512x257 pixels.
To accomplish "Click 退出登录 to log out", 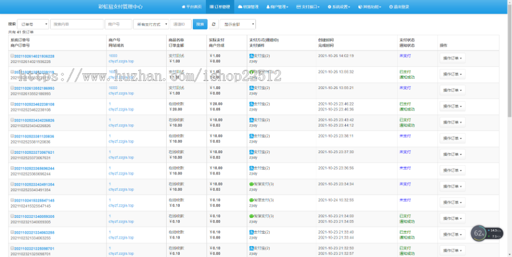I will tap(399, 7).
